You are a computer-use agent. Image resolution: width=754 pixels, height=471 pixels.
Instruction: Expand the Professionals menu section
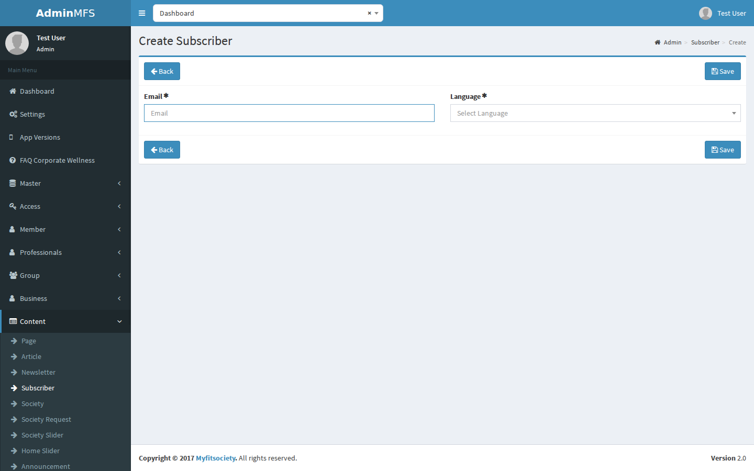tap(65, 252)
